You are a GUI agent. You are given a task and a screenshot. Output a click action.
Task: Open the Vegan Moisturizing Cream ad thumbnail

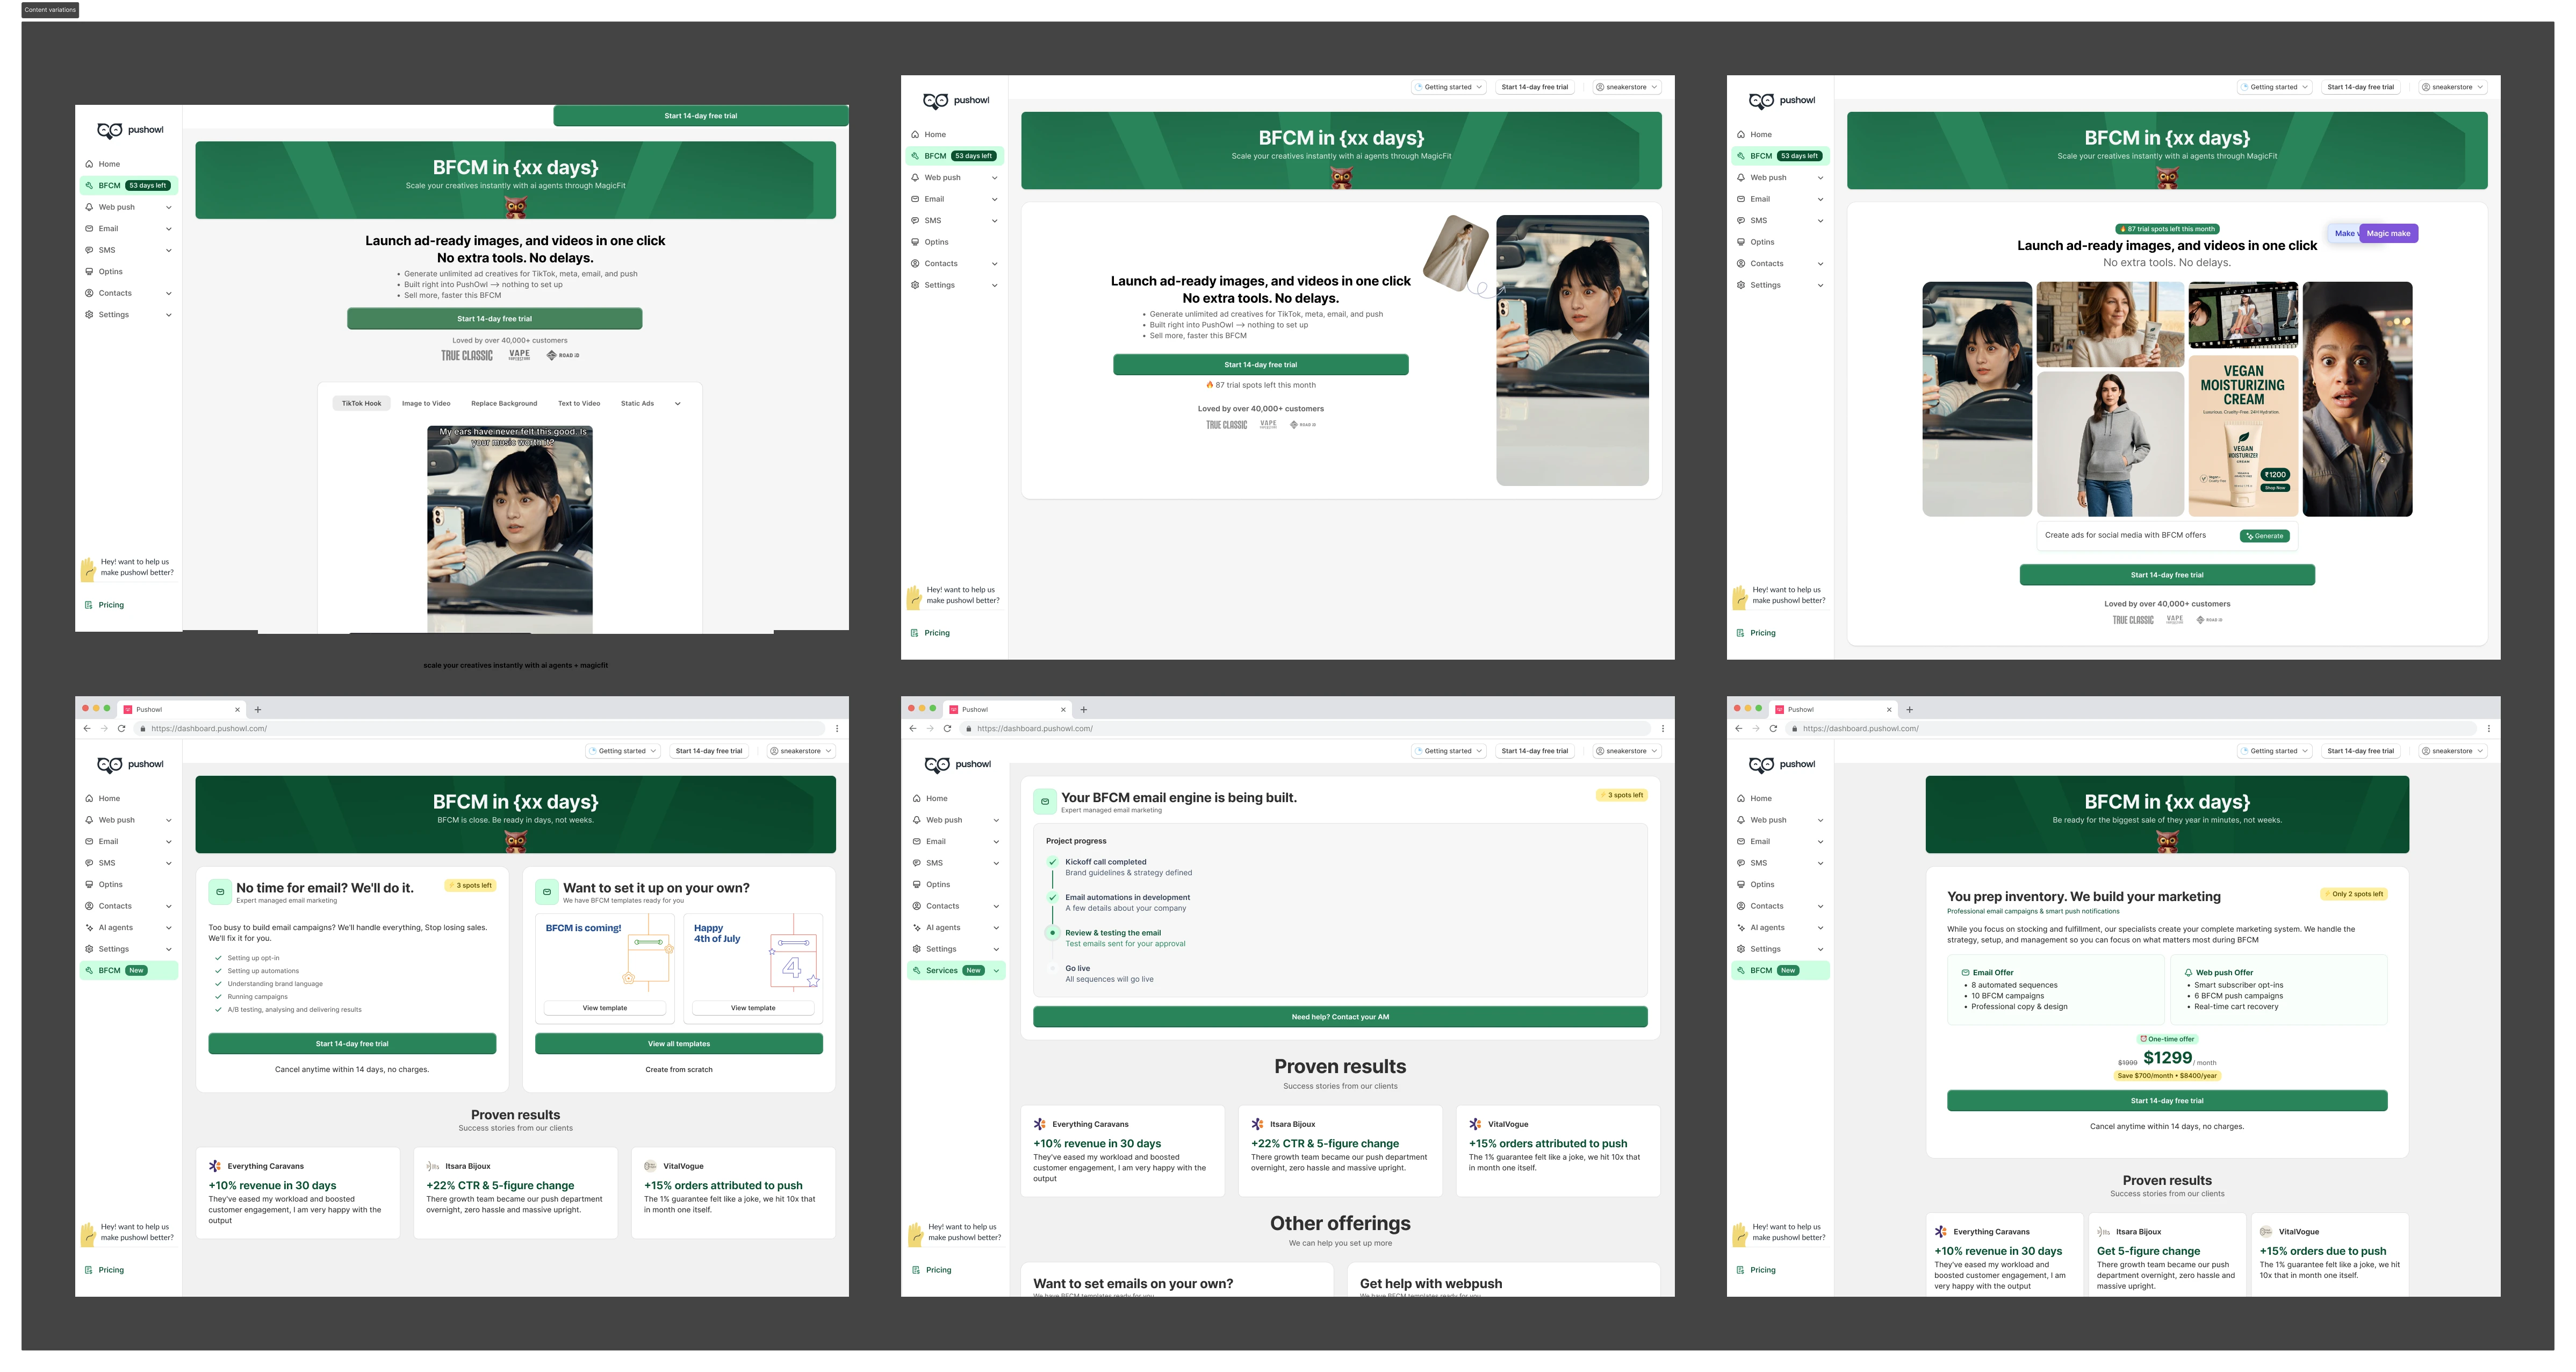(2243, 435)
